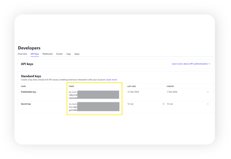The width and height of the screenshot is (231, 159).
Task: Click the LAST USED column header
Action: [131, 86]
